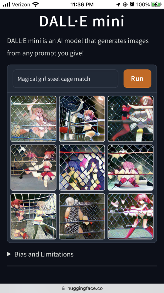
Task: Open the top-middle generated image with ring ropes
Action: (x=82, y=119)
